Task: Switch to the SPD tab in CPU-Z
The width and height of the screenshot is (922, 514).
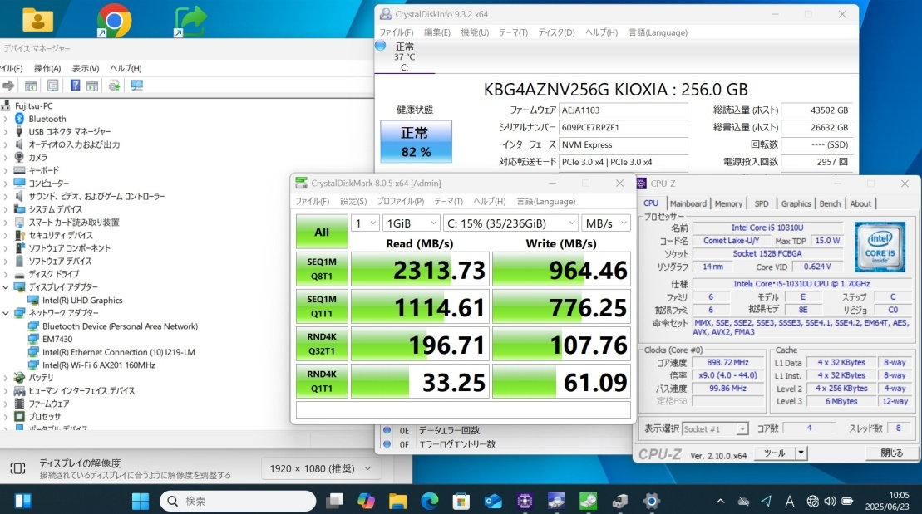Action: [x=762, y=203]
